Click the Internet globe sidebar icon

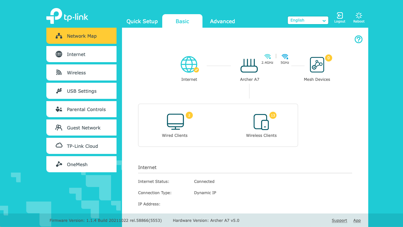(x=59, y=54)
